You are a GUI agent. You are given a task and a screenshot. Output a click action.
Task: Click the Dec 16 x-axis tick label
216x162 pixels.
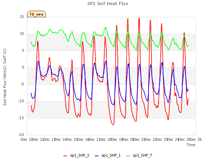[x=83, y=139]
